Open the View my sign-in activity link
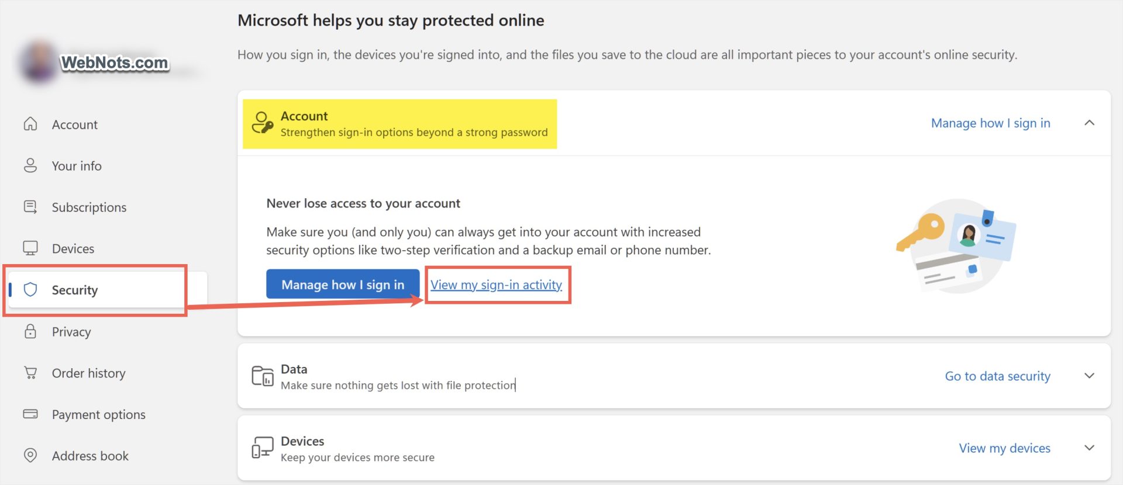This screenshot has height=485, width=1123. pos(496,285)
